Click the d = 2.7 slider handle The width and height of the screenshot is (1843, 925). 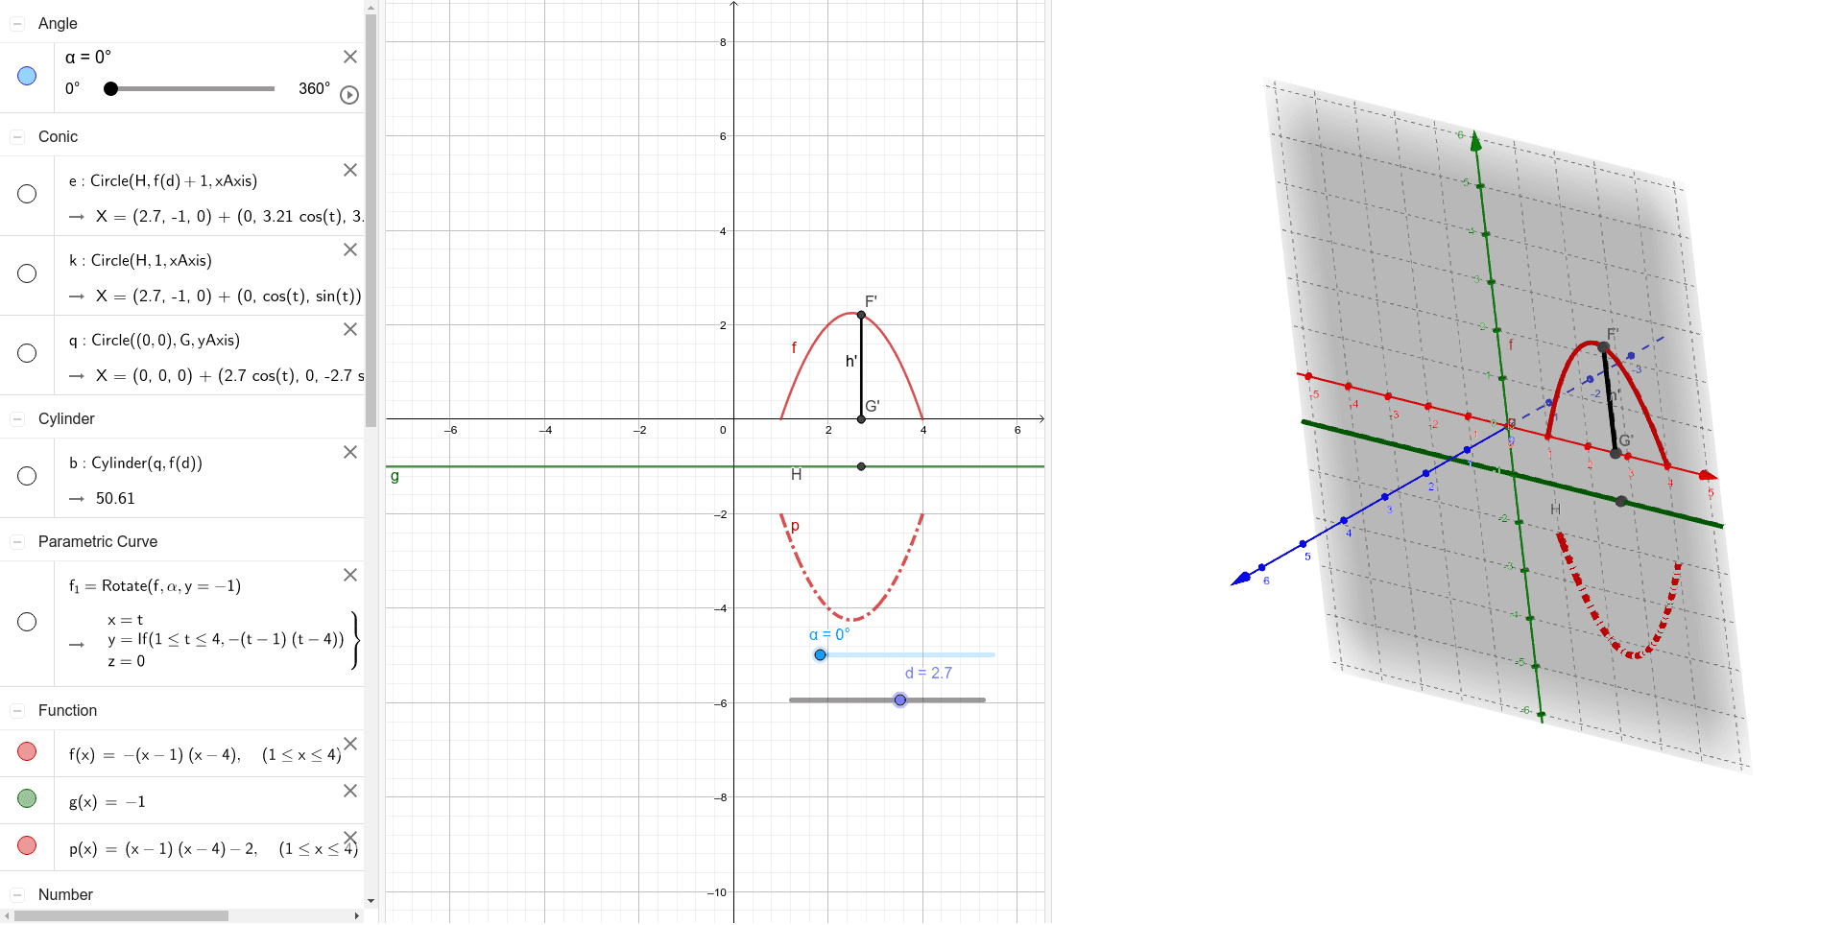point(899,700)
